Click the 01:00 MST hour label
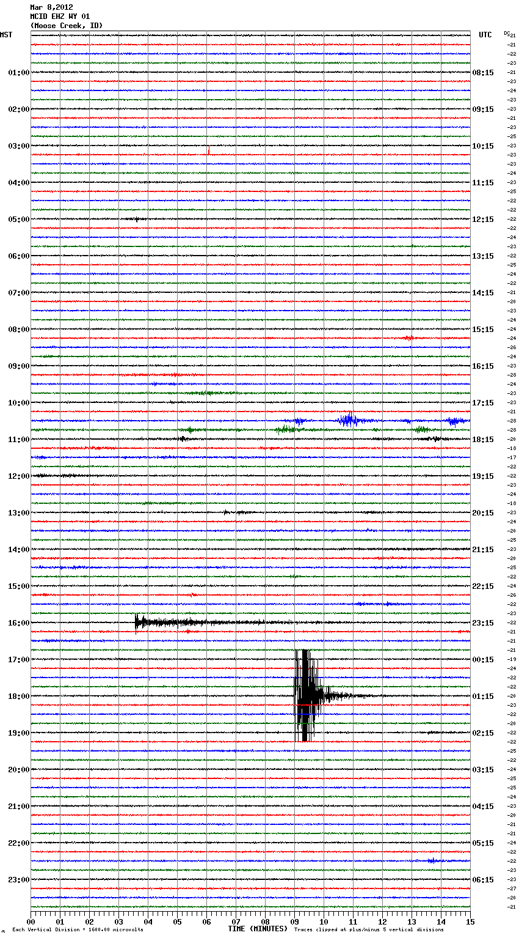 tap(19, 73)
